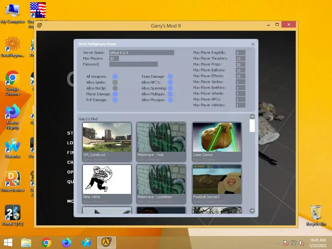Viewport: 332px width, 249px height.
Task: Select the Laser Dance map
Action: [x=217, y=142]
